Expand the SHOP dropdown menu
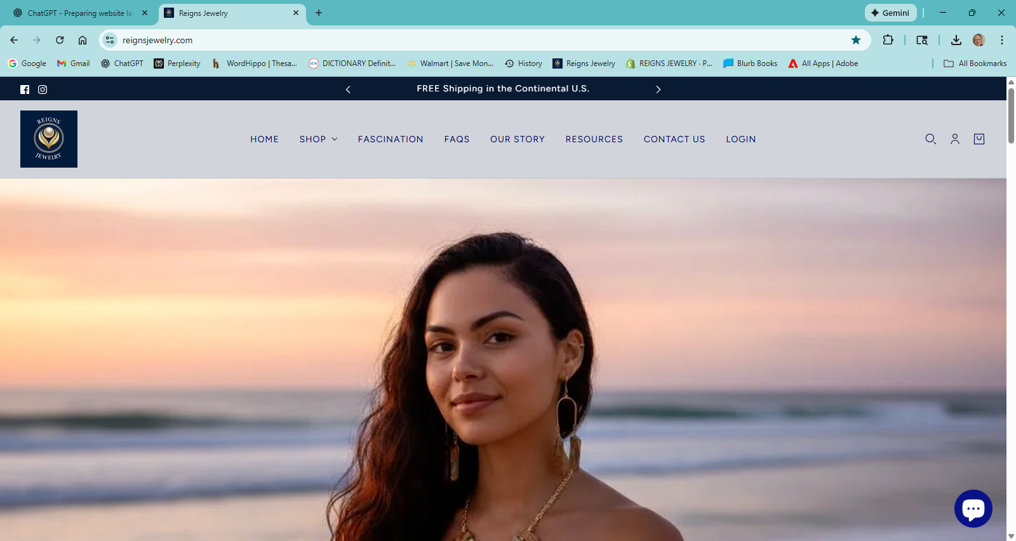 [318, 139]
